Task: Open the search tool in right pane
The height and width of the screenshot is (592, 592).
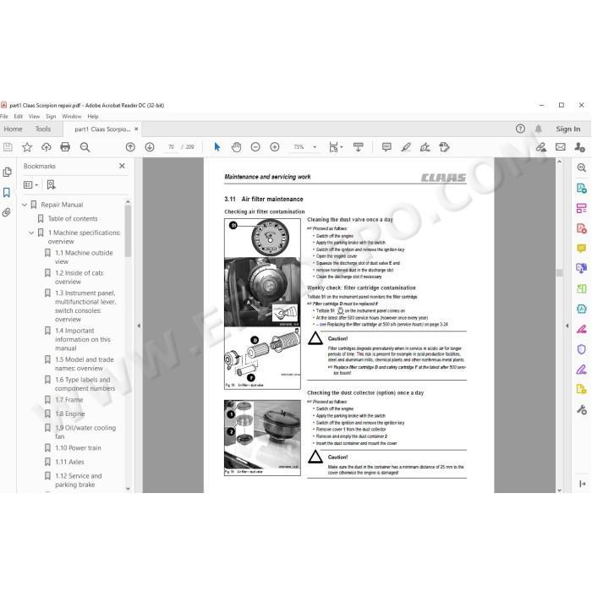Action: pos(582,167)
